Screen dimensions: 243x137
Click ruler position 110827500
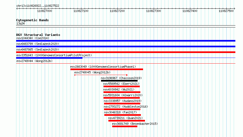(x=226, y=11)
